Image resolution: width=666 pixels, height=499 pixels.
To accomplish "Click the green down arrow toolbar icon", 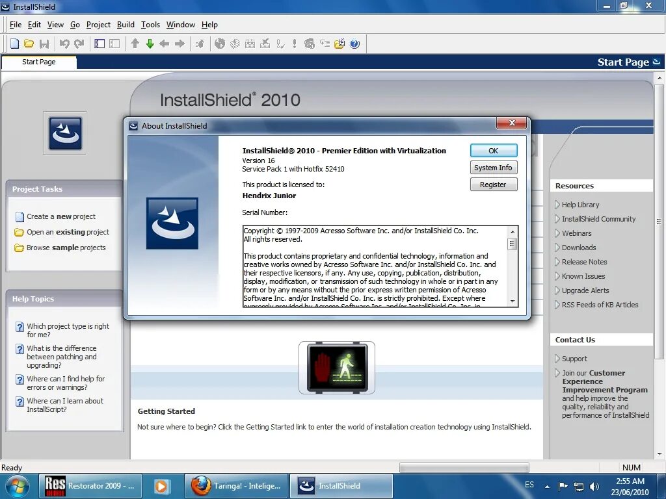I will 150,44.
